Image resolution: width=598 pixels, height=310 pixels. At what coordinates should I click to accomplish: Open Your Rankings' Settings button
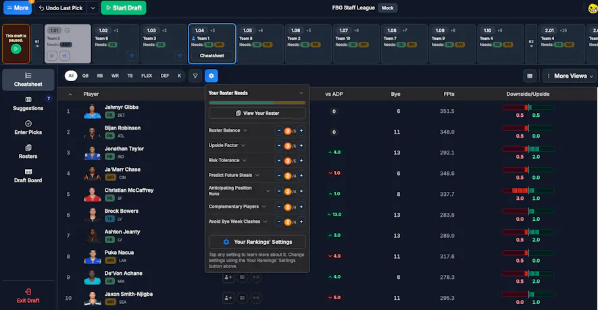tap(257, 242)
